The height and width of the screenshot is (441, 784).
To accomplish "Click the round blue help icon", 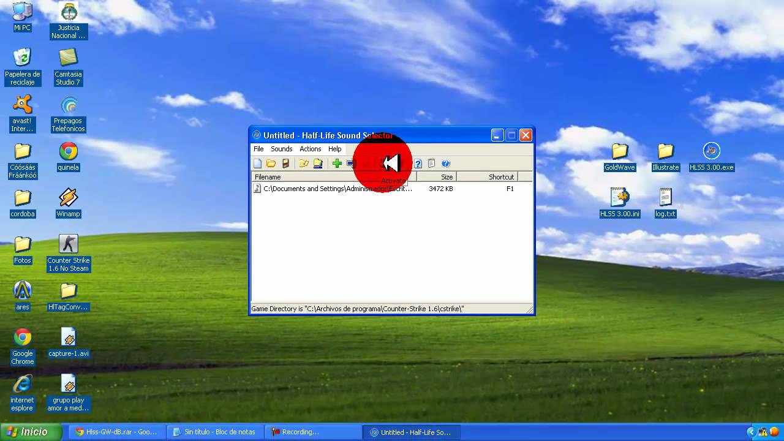I will [446, 164].
